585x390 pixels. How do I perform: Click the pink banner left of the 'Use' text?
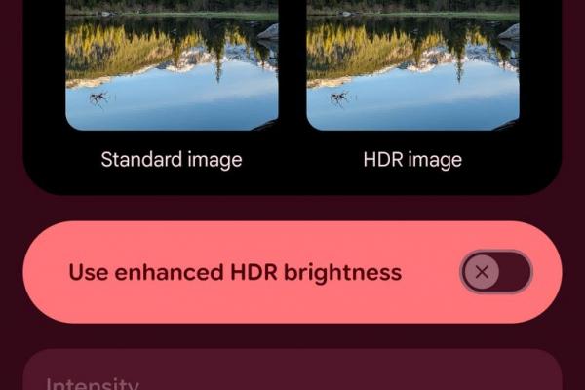point(47,272)
